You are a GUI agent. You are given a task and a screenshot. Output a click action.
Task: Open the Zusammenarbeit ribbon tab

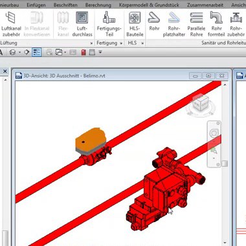click(x=205, y=5)
